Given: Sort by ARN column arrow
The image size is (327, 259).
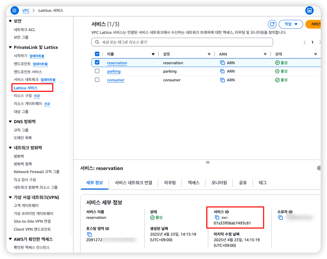Looking at the screenshot, I should (265, 54).
